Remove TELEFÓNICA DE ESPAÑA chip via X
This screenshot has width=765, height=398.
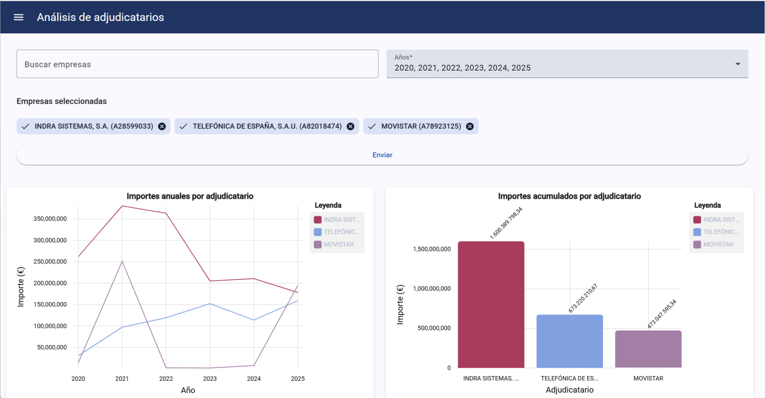350,126
